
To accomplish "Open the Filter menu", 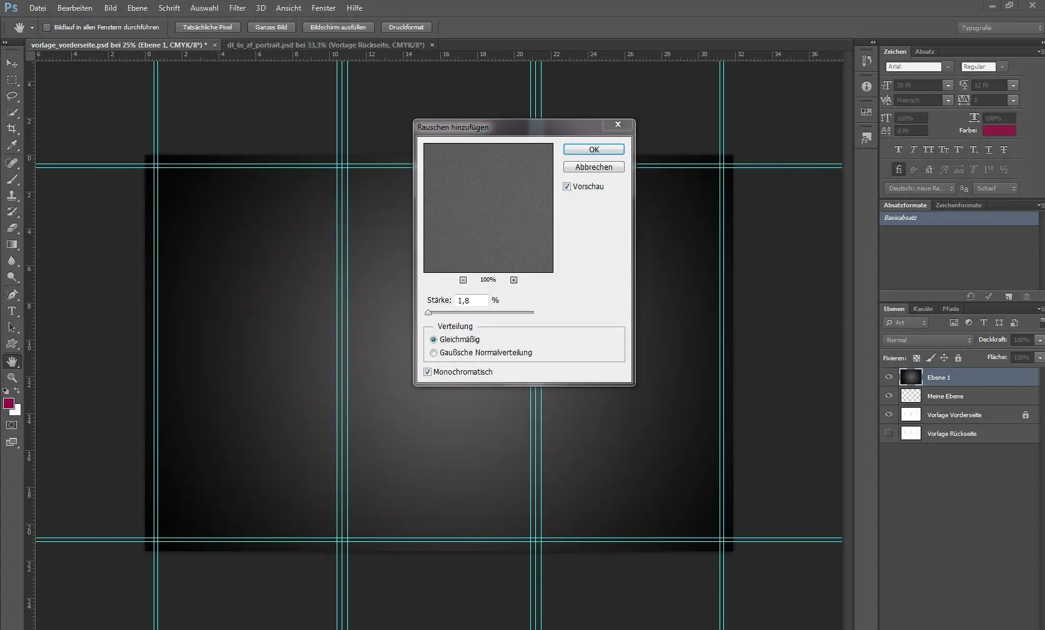I will tap(237, 8).
